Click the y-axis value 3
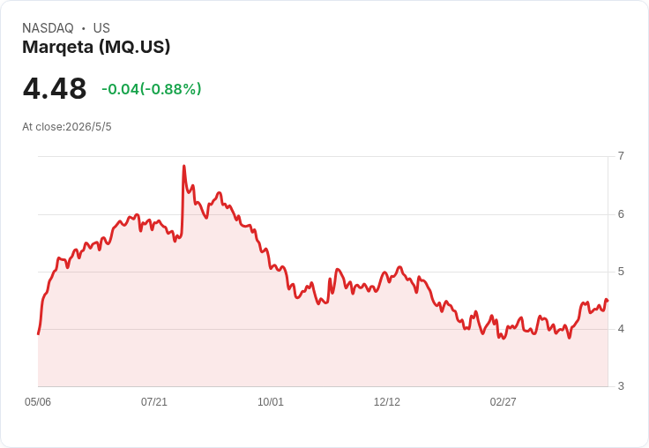649x448 pixels. (621, 386)
